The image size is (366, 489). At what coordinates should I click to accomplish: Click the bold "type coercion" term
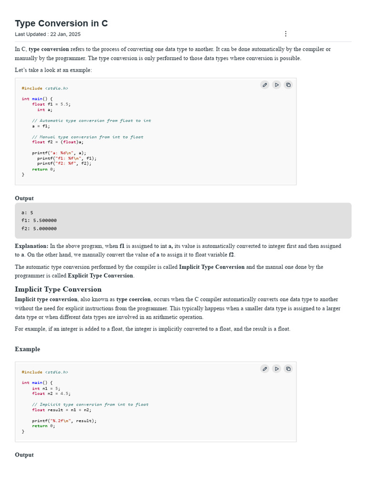[x=133, y=299]
